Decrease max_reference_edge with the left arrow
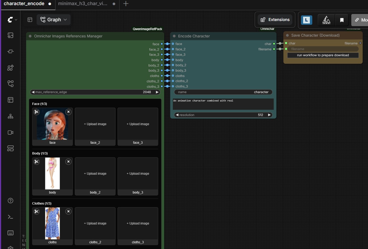368x249 pixels. [33, 92]
